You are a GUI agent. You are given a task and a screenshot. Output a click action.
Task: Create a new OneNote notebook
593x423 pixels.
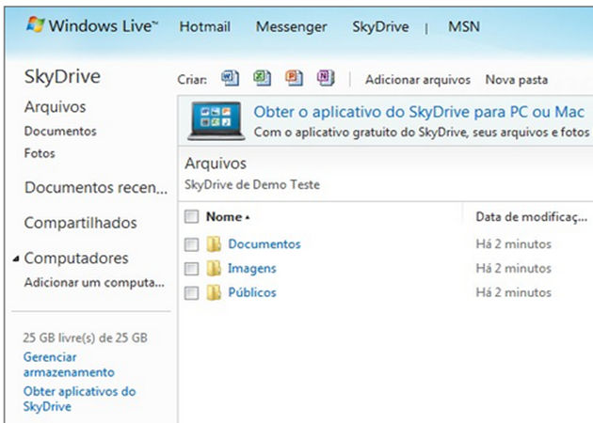326,79
